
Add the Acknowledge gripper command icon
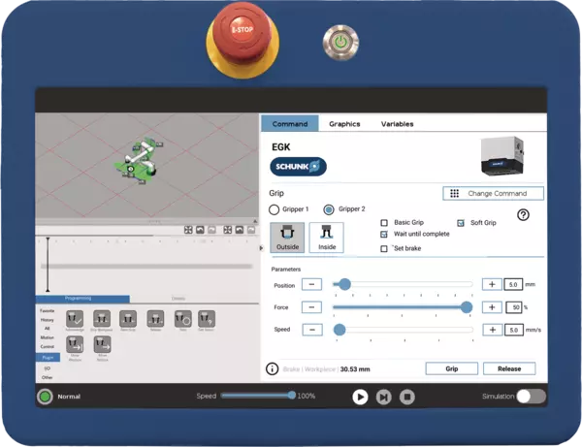(x=74, y=319)
